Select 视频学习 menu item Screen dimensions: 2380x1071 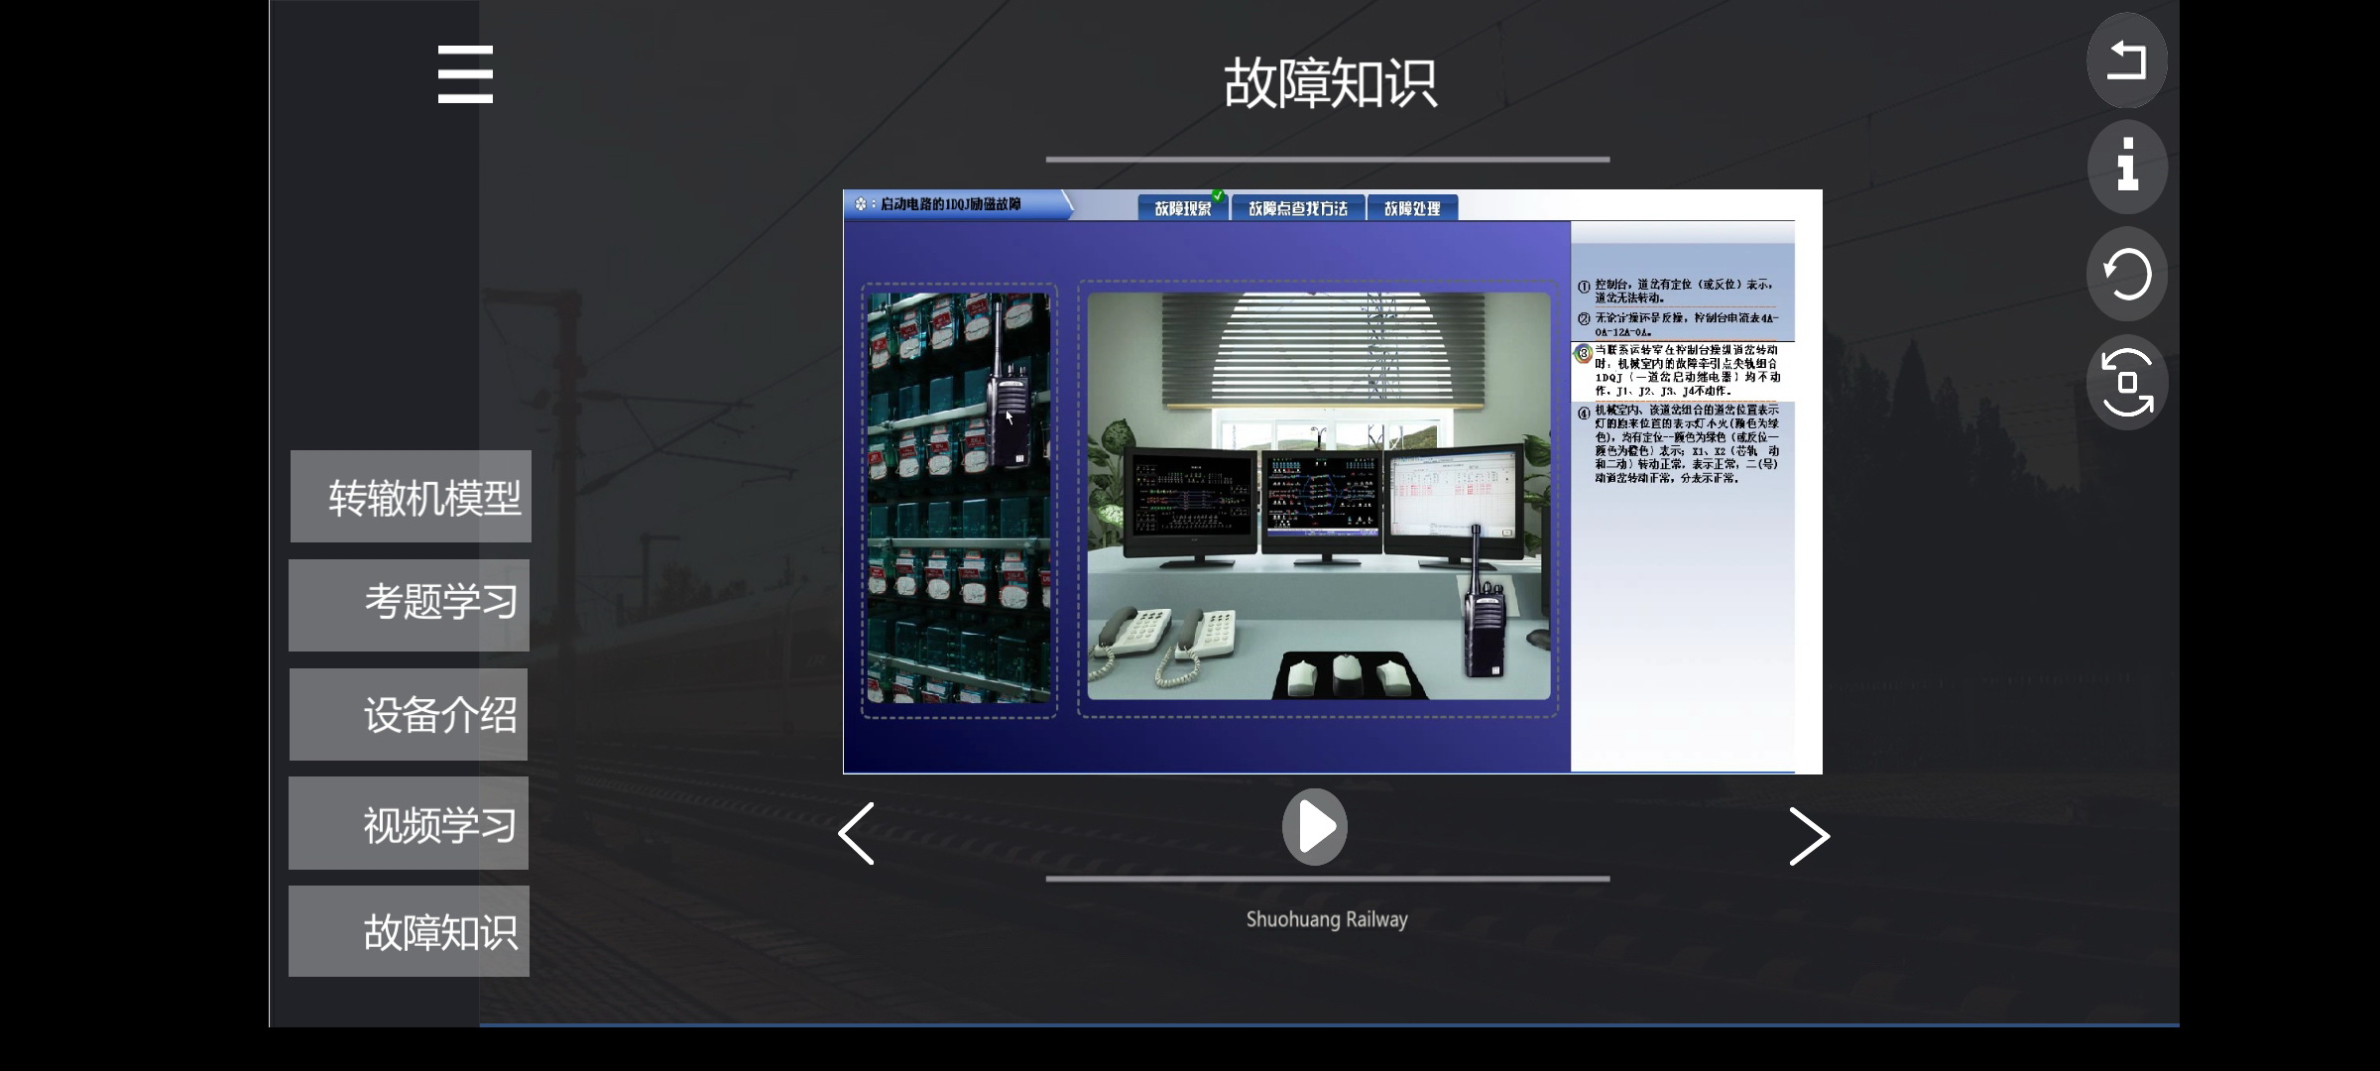[x=409, y=823]
